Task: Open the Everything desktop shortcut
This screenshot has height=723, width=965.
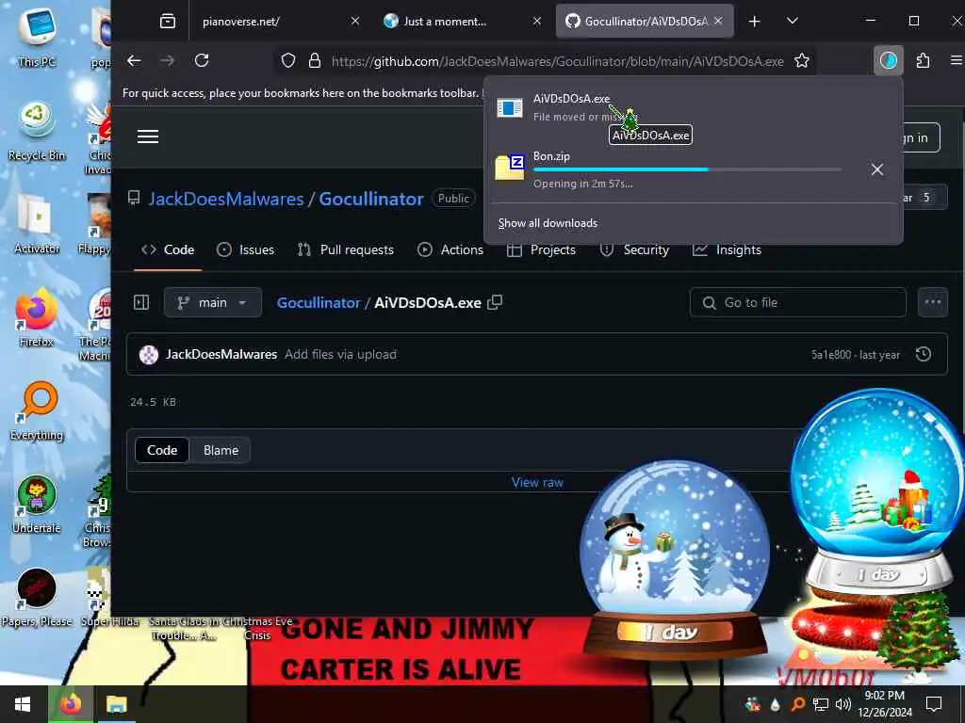Action: pos(37,410)
